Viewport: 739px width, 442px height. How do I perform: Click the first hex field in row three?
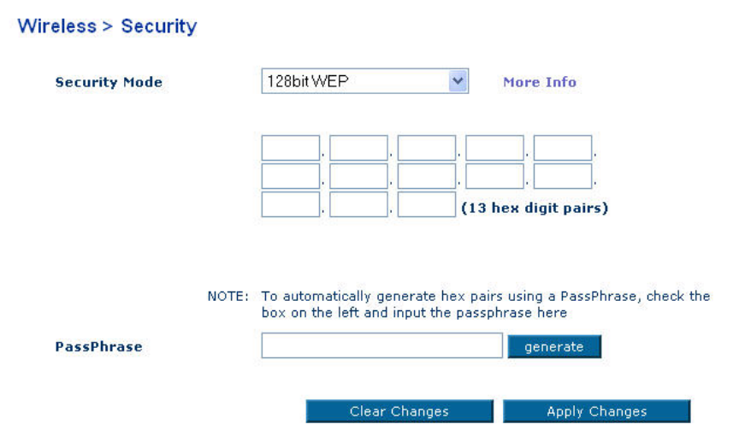point(290,204)
